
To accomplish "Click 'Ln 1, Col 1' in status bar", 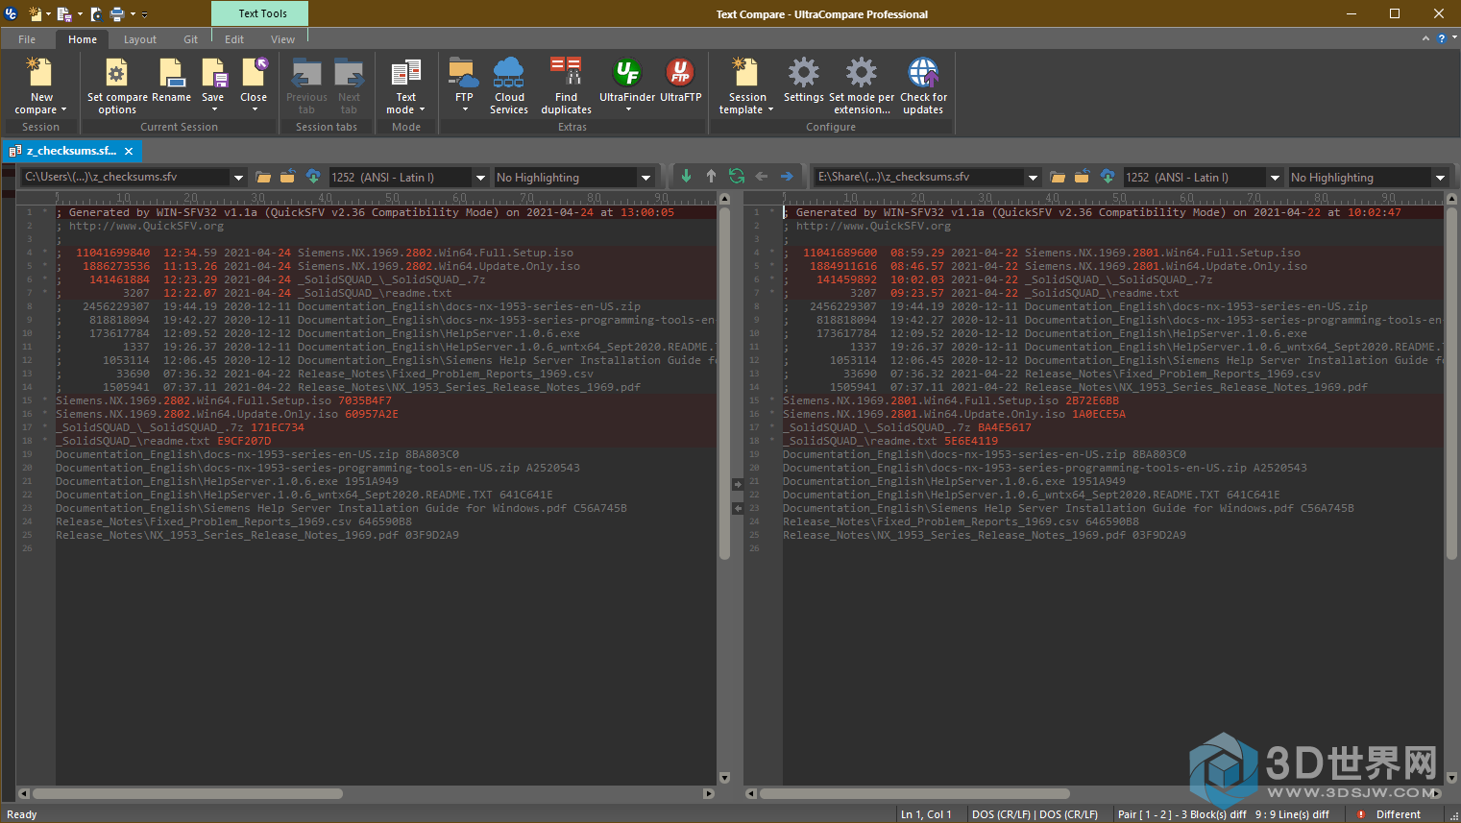I will [926, 814].
